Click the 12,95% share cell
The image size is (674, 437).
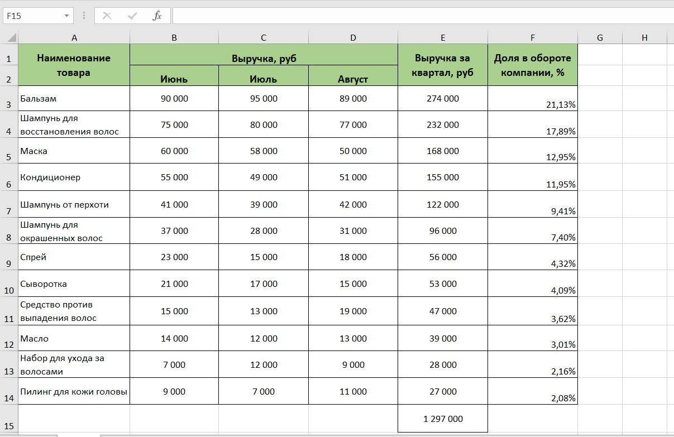tap(533, 151)
